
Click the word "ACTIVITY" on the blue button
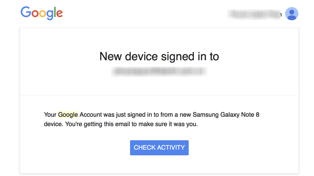coord(171,148)
